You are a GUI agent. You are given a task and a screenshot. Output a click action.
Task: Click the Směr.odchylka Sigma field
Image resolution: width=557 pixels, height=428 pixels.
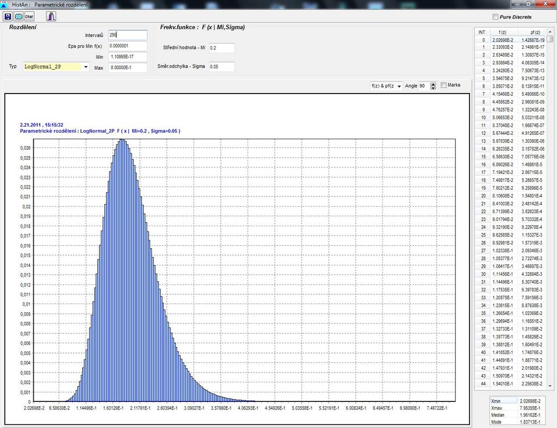(222, 66)
